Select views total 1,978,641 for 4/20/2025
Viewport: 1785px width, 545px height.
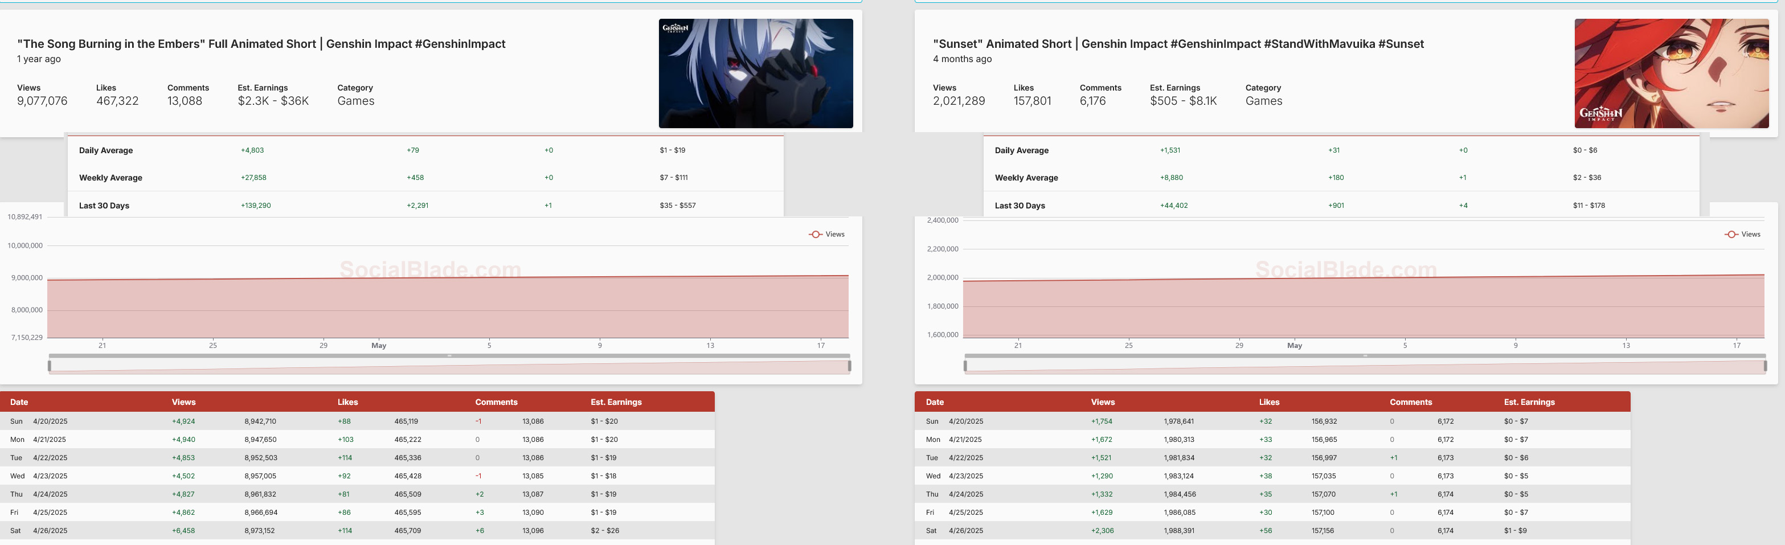coord(1178,421)
